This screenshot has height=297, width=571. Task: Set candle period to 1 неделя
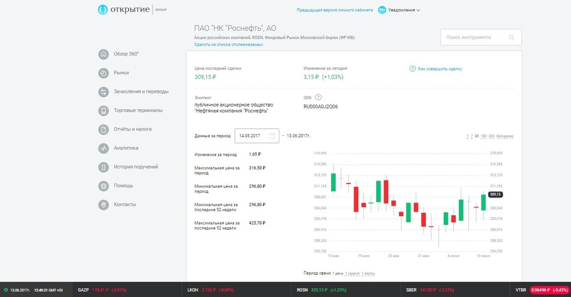point(352,273)
